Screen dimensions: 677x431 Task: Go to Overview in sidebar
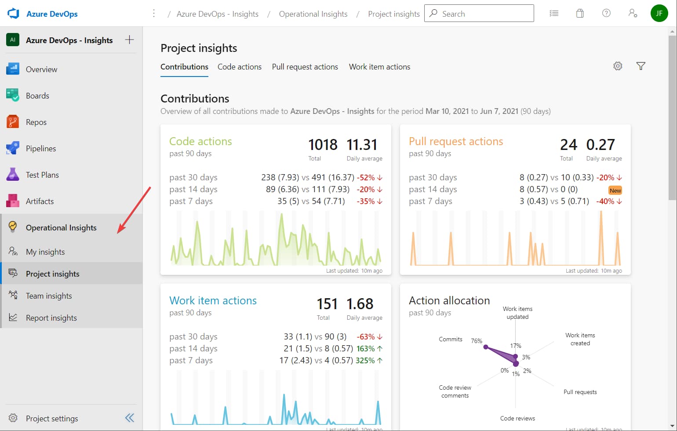[x=71, y=69]
